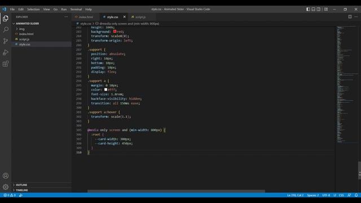Click 'transition: all 150ms ease' line

pos(115,103)
